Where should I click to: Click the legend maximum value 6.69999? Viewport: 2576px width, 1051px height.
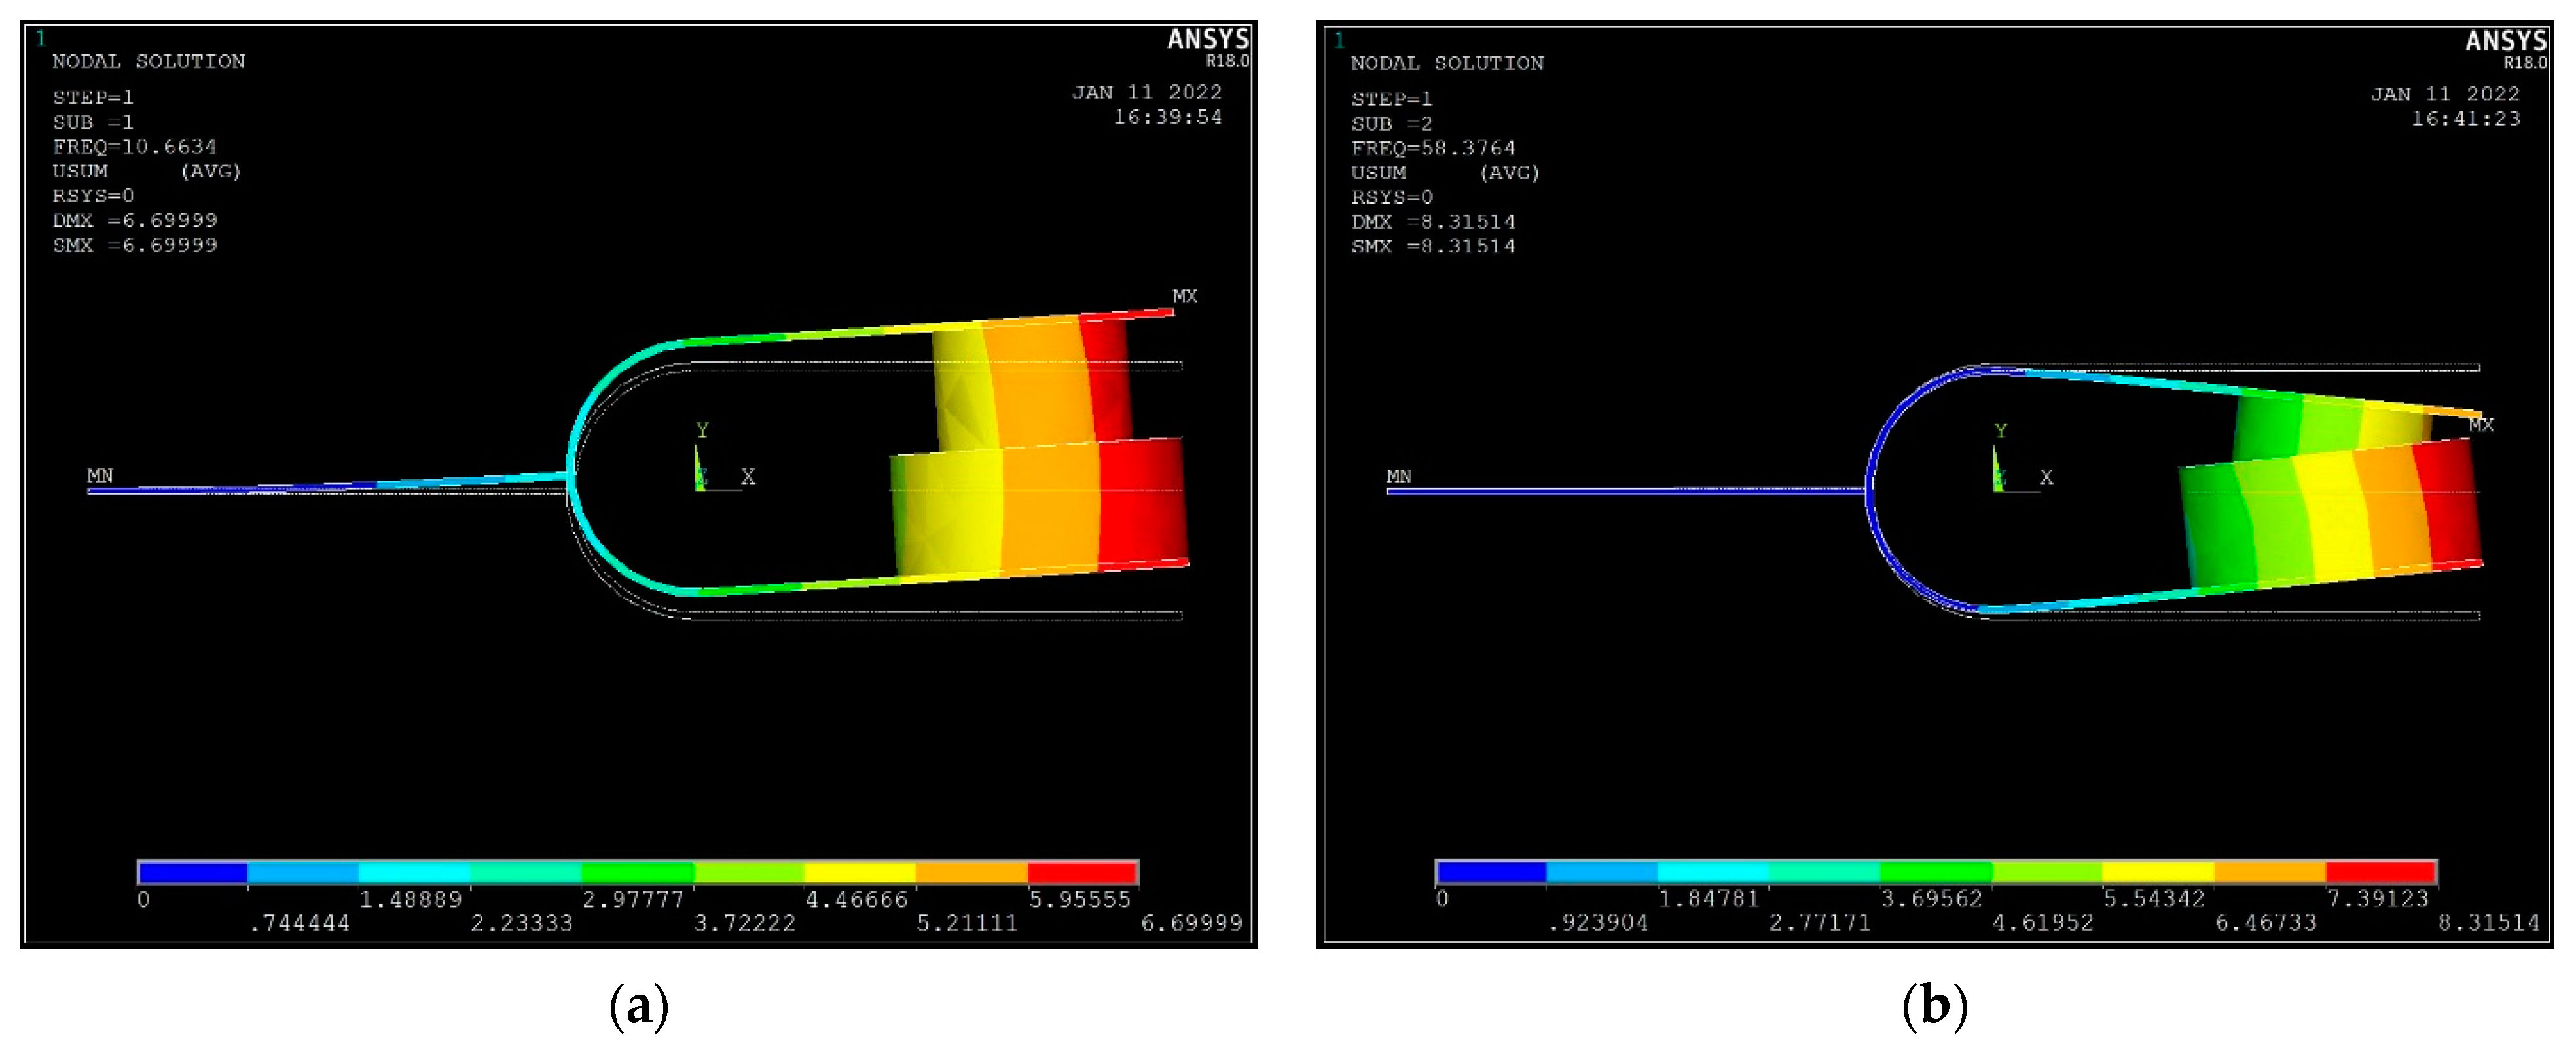pyautogui.click(x=1191, y=923)
